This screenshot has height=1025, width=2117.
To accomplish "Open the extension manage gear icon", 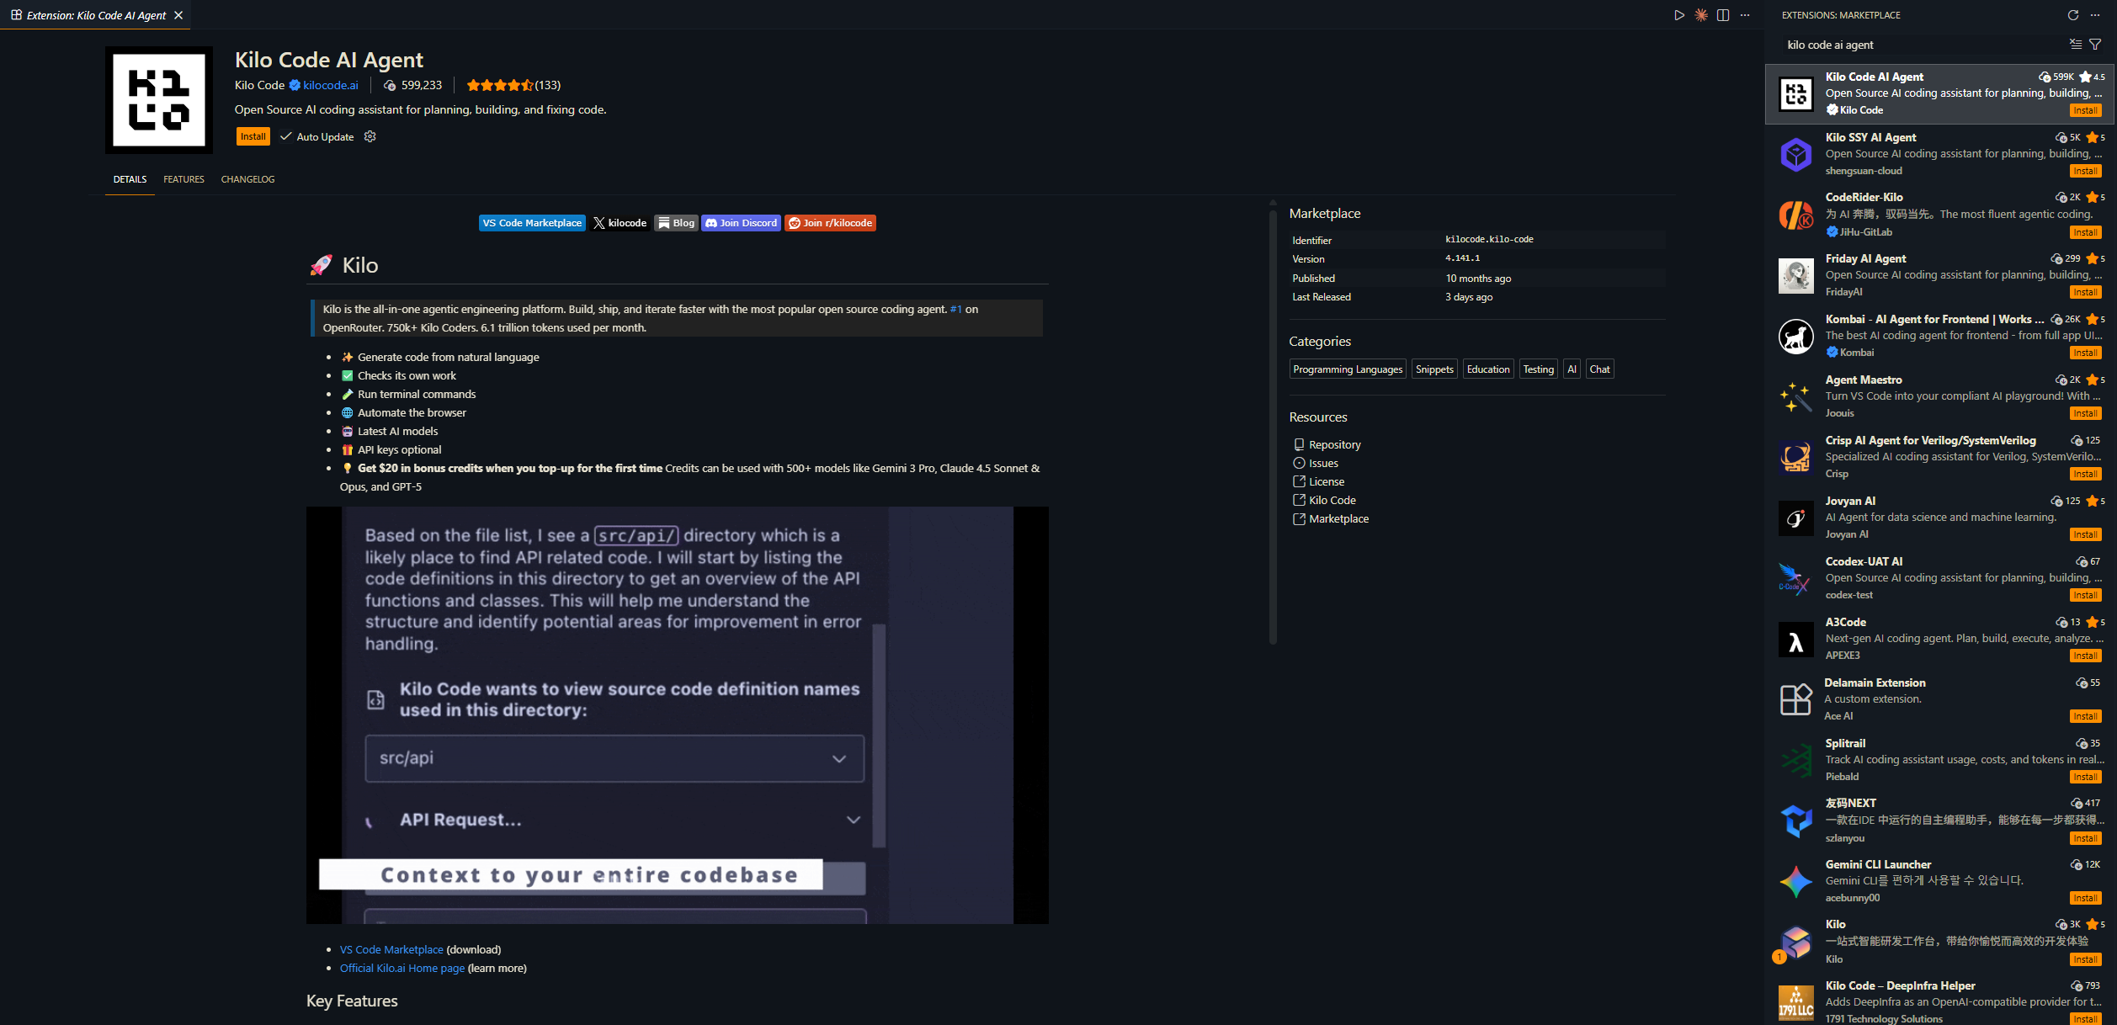I will click(370, 136).
